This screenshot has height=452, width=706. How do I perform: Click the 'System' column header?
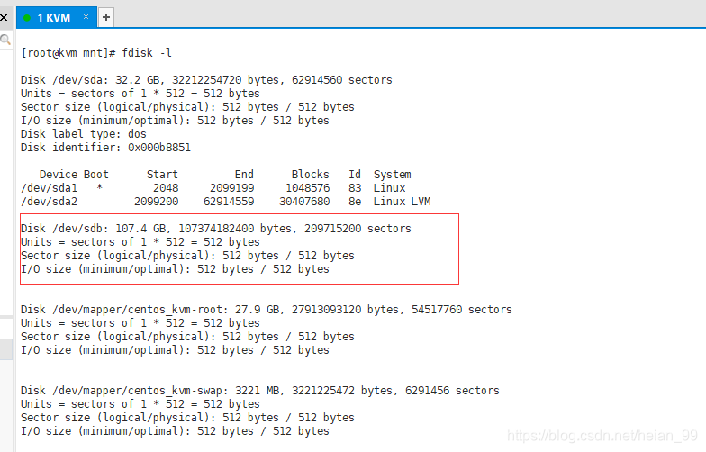click(393, 175)
